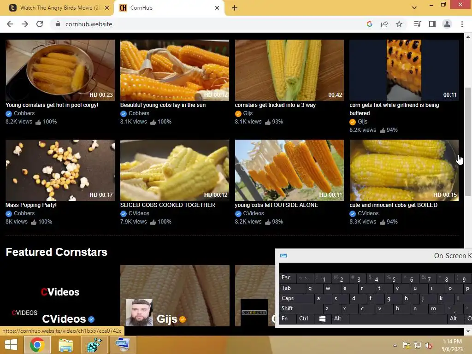The image size is (472, 354).
Task: Unmute via the volume tray icon
Action: (x=429, y=345)
